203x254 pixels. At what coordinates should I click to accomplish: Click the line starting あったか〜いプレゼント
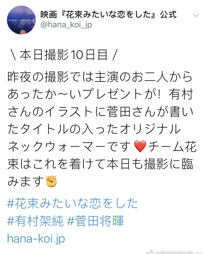coord(100,94)
